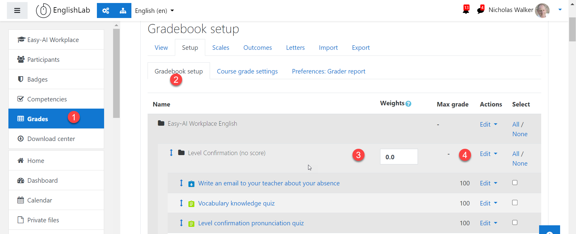
Task: Open the user menu arrow beside avatar
Action: (x=560, y=10)
